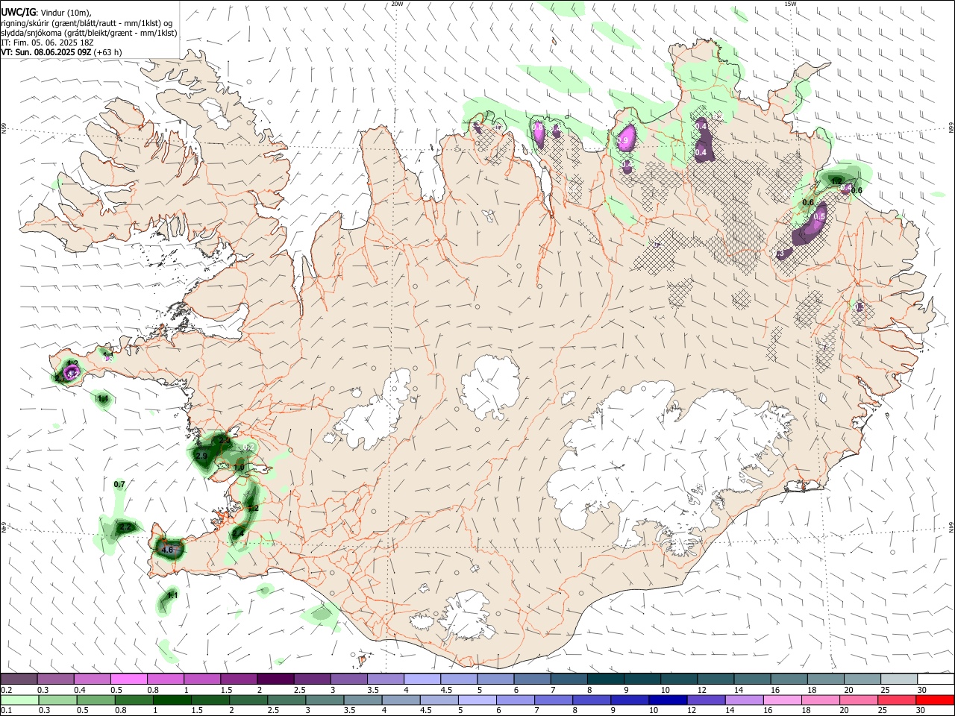
Task: Click the bold UWC/IG title text
Action: [18, 13]
